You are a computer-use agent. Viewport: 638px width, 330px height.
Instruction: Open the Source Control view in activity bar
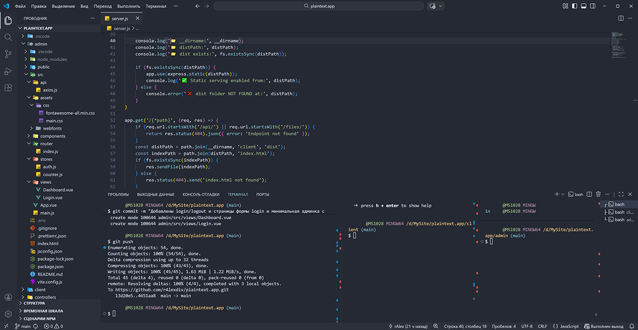pyautogui.click(x=8, y=54)
